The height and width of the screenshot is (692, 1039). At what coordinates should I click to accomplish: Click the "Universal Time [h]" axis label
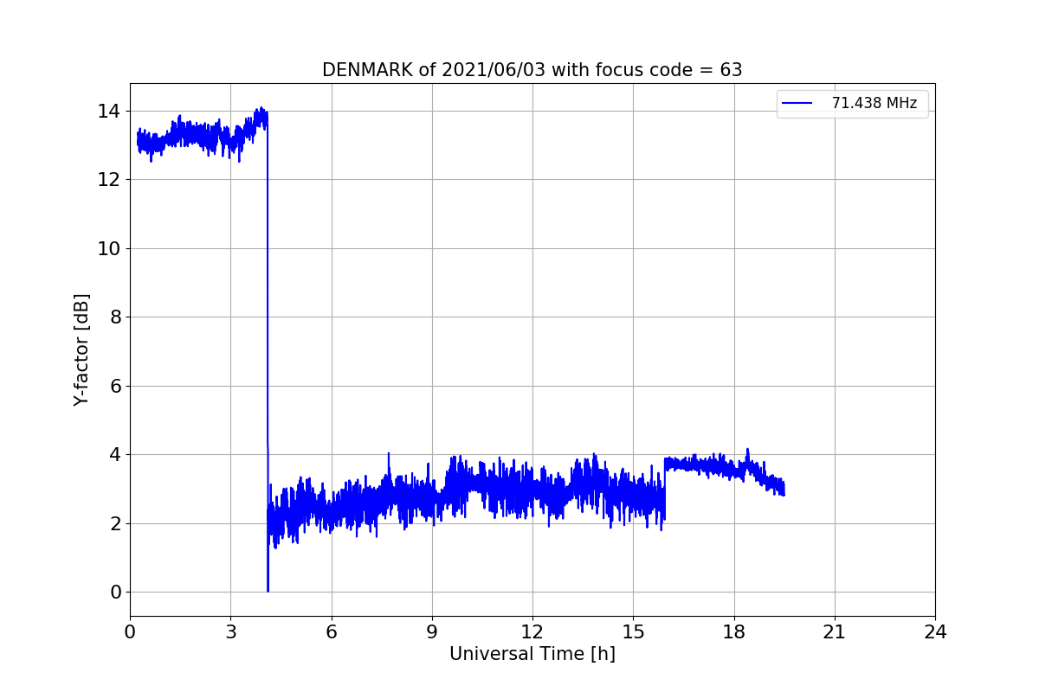tap(532, 655)
